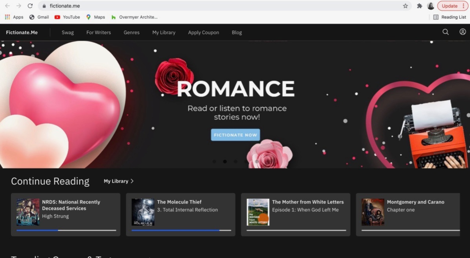The image size is (470, 258).
Task: Click the browser forward arrow
Action: [x=19, y=6]
